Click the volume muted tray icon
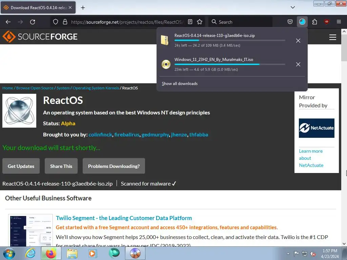 click(x=313, y=254)
